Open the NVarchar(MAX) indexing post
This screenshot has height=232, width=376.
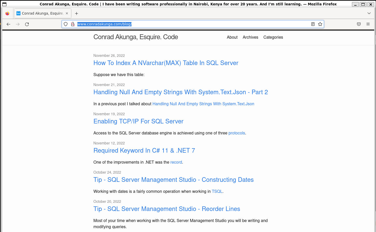click(x=166, y=63)
